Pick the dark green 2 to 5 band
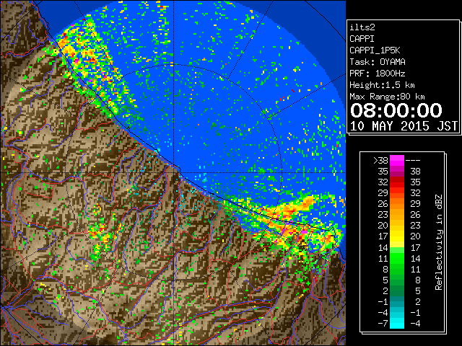The height and width of the screenshot is (346, 462). pyautogui.click(x=397, y=290)
